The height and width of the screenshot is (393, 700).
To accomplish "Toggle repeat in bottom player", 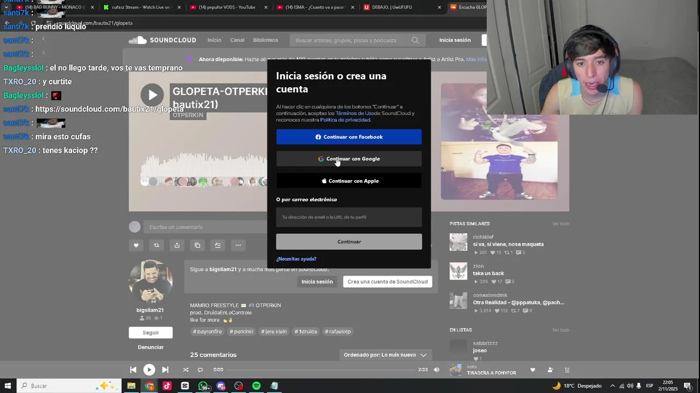I will point(200,370).
